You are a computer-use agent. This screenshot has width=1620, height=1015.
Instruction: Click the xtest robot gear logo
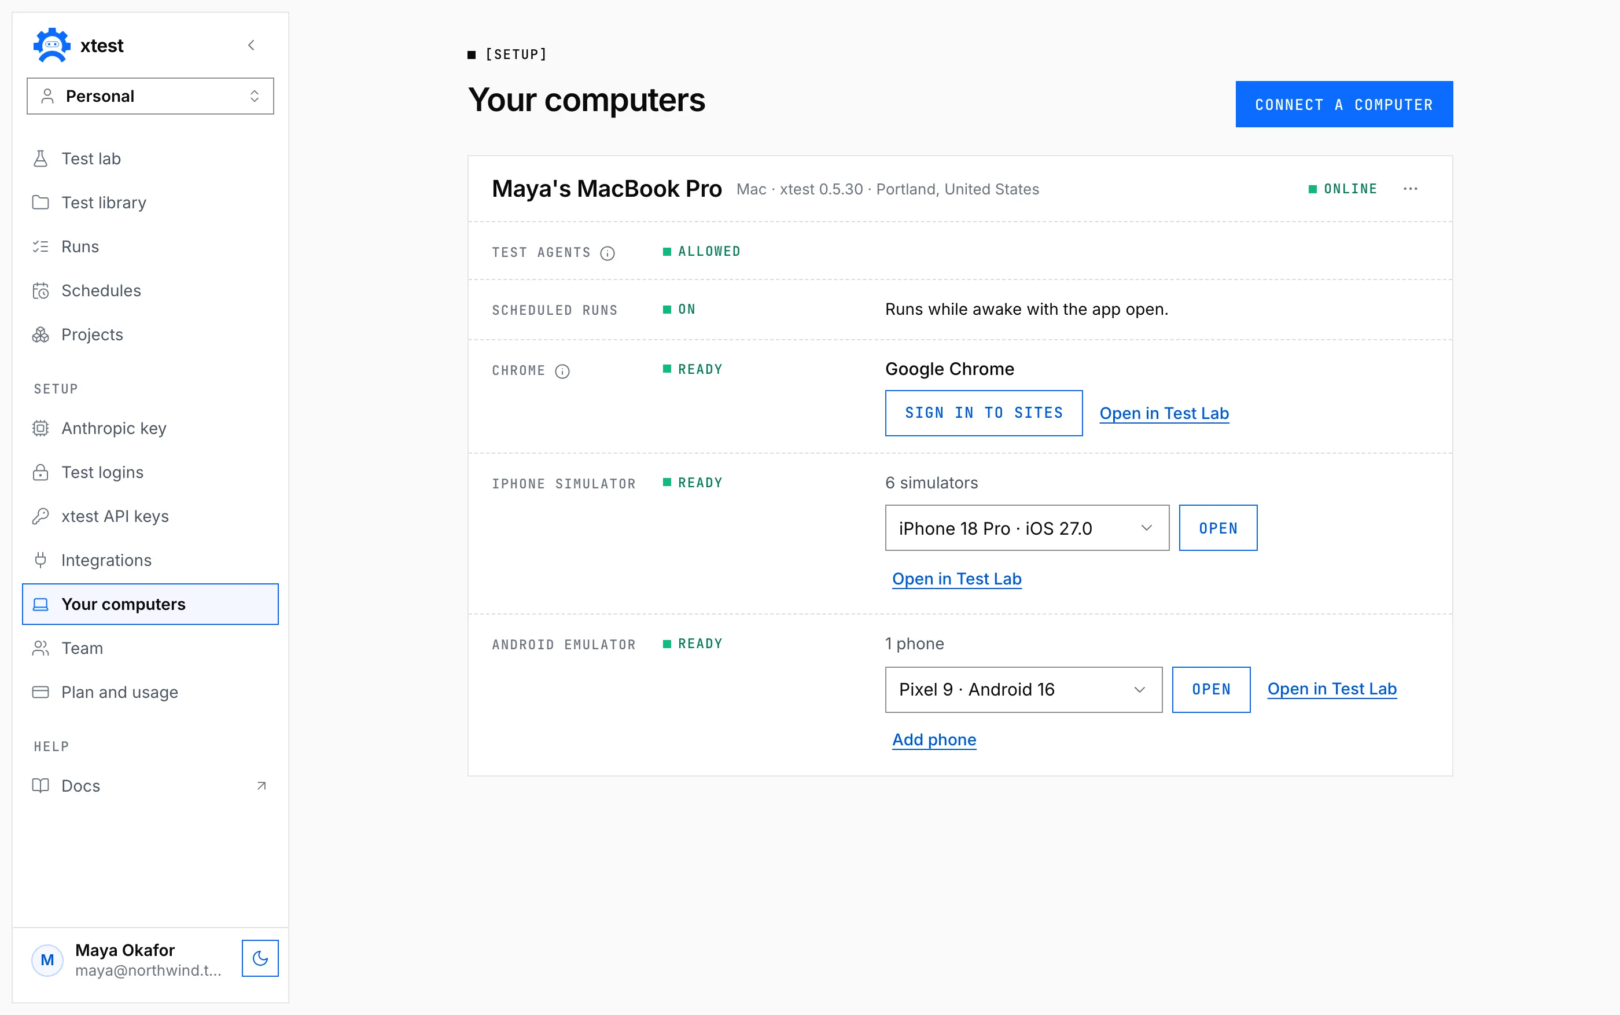51,45
